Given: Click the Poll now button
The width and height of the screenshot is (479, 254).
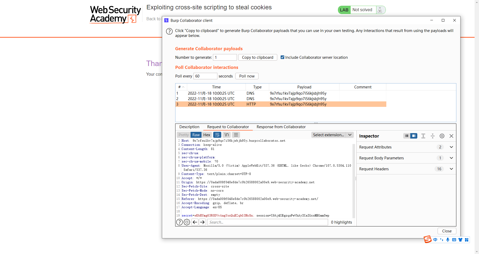Looking at the screenshot, I should pyautogui.click(x=247, y=76).
